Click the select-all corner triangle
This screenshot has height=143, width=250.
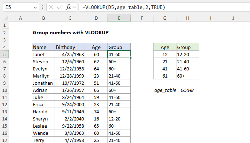[6, 18]
